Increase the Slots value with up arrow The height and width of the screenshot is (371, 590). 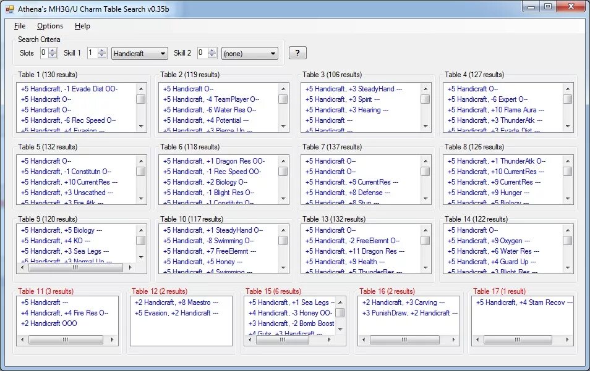coord(53,51)
